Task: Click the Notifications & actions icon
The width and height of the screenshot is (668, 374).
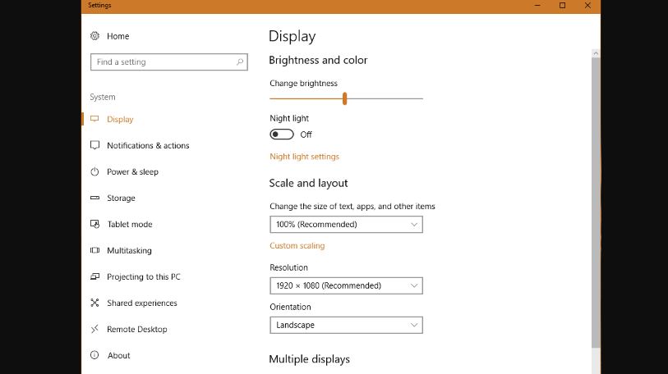Action: click(94, 145)
